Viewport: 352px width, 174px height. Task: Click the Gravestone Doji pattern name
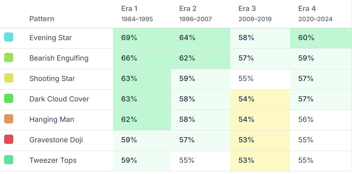pos(56,140)
